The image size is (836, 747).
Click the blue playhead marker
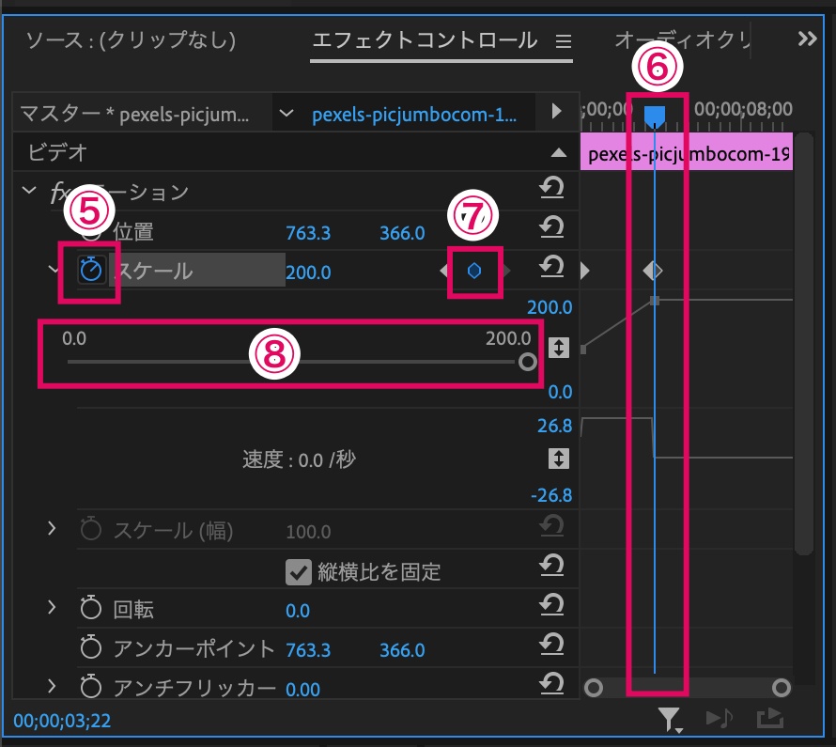pyautogui.click(x=654, y=116)
